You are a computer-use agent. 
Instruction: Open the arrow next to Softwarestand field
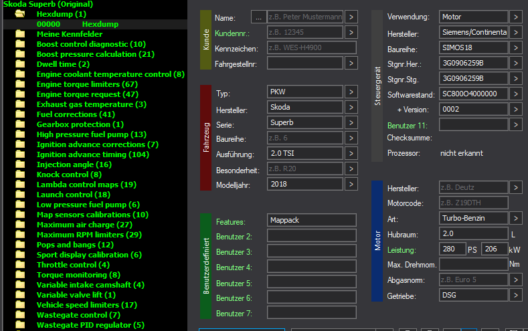(516, 94)
